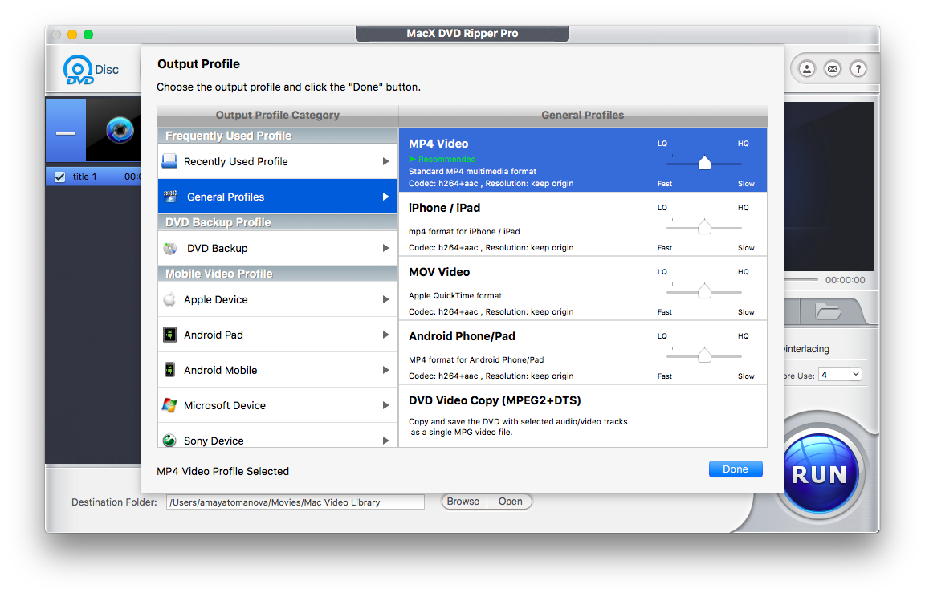This screenshot has width=925, height=597.
Task: Open the CPU core use dropdown
Action: click(x=840, y=374)
